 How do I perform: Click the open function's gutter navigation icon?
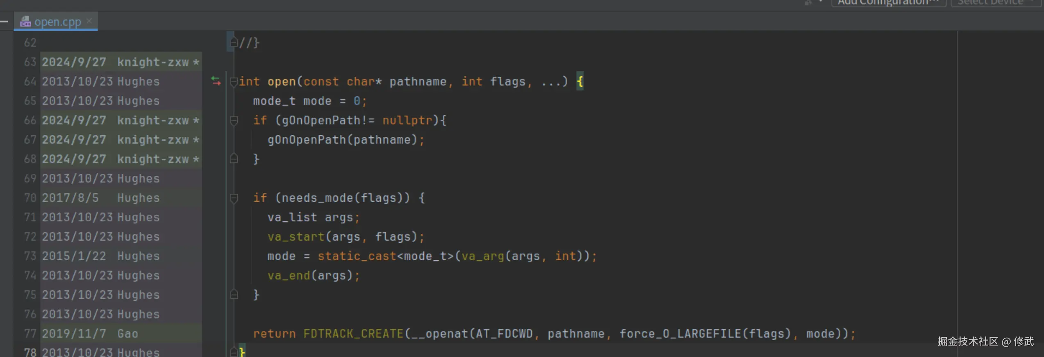(216, 81)
